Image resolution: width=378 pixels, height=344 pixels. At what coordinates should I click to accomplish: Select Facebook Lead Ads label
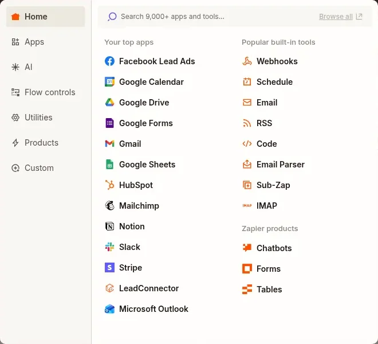[x=157, y=61]
